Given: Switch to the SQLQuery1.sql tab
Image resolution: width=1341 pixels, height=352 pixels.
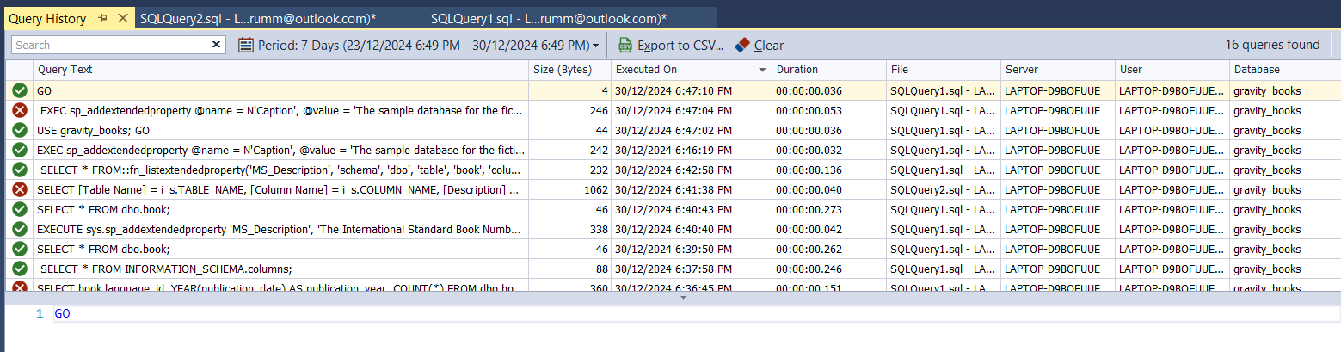Looking at the screenshot, I should pos(548,18).
